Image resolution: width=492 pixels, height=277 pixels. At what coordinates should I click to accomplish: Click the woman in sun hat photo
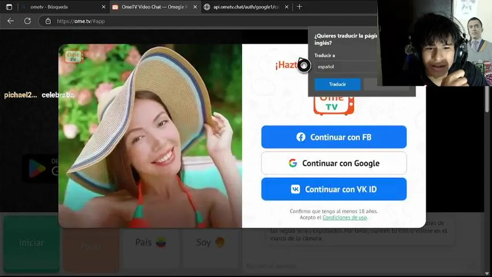coord(150,136)
